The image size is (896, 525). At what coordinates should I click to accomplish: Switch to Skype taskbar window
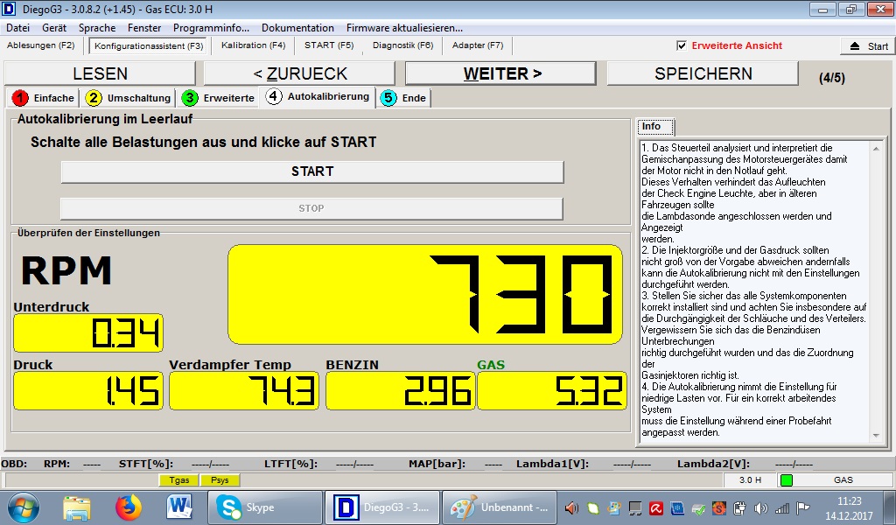(262, 507)
